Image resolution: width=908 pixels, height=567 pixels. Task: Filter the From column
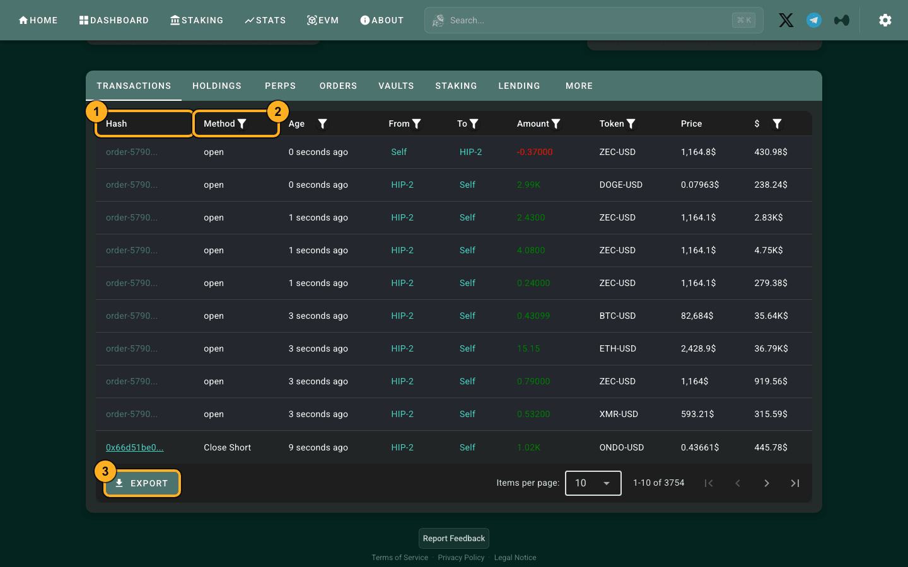point(416,123)
